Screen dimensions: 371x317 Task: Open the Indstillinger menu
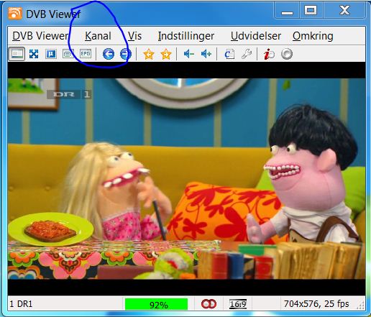click(x=186, y=36)
